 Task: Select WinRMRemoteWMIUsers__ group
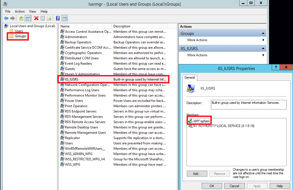tap(113, 149)
